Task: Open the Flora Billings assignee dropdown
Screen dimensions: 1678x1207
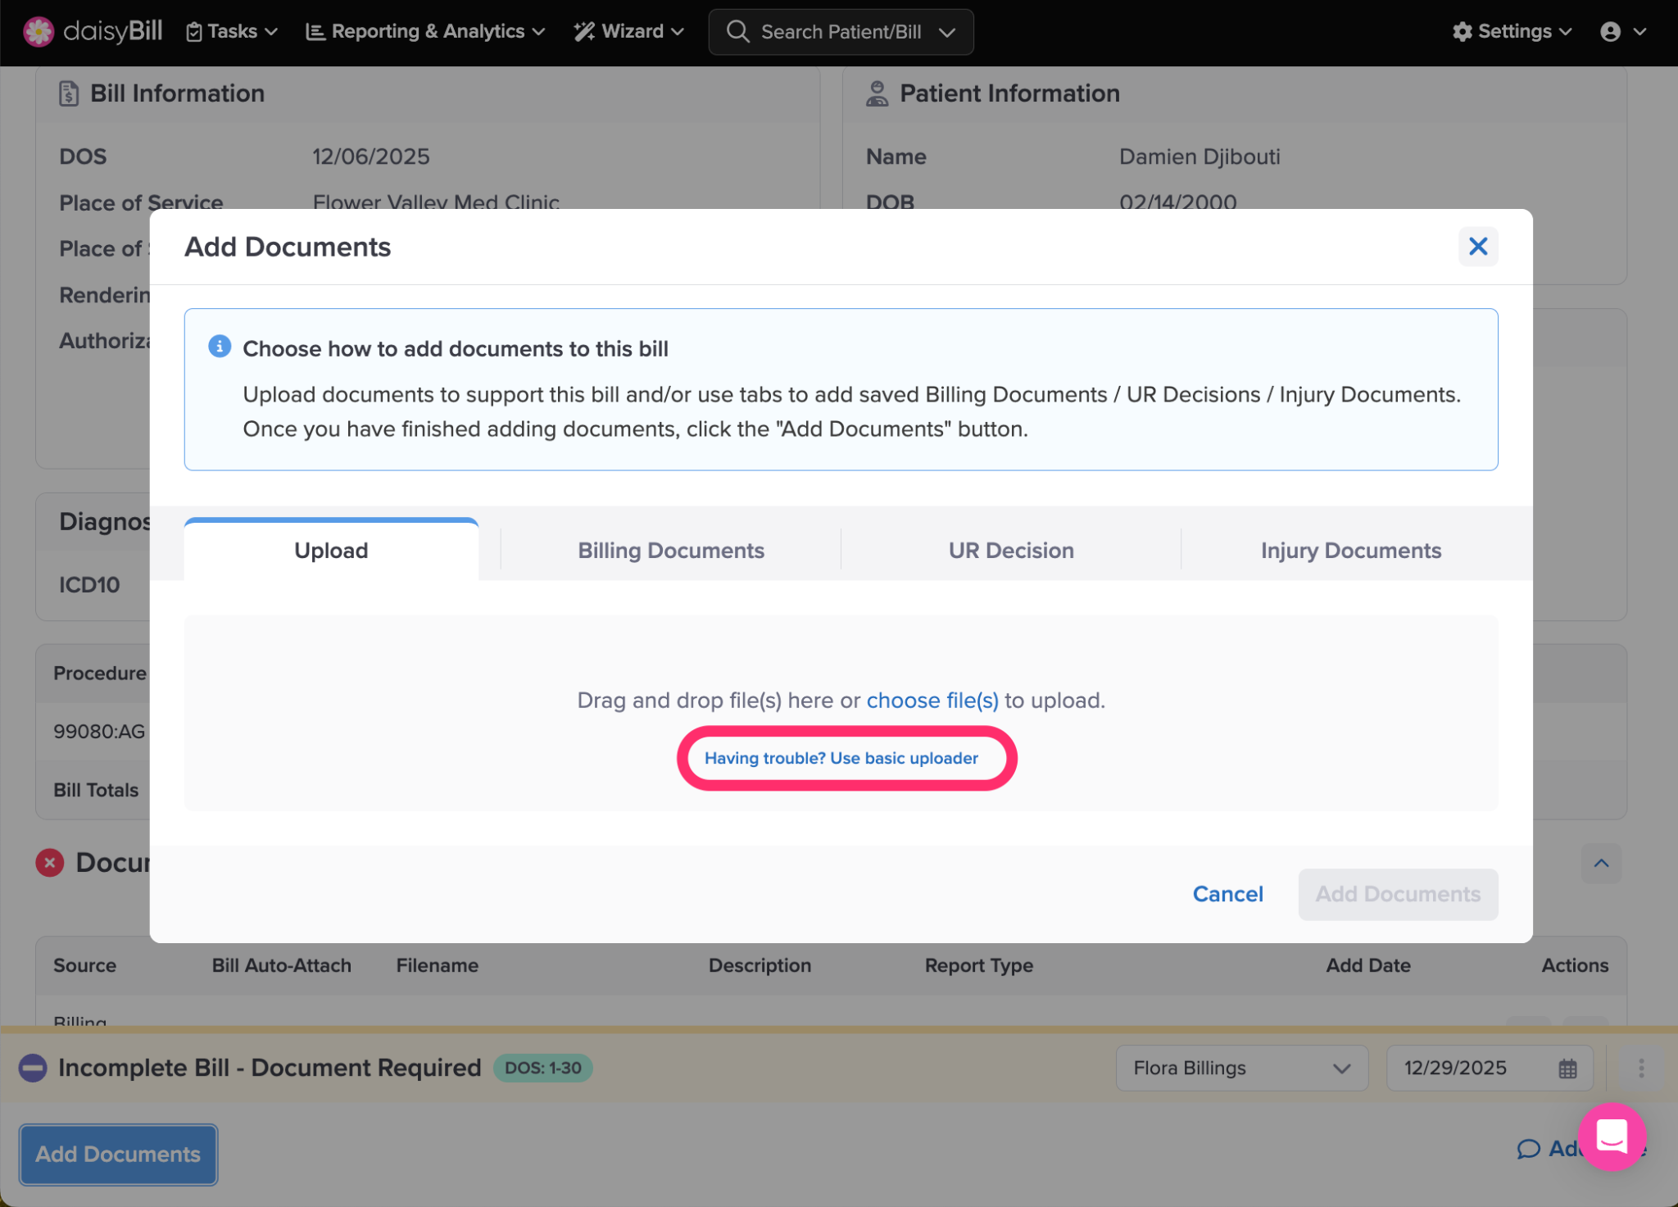Action: pyautogui.click(x=1240, y=1068)
